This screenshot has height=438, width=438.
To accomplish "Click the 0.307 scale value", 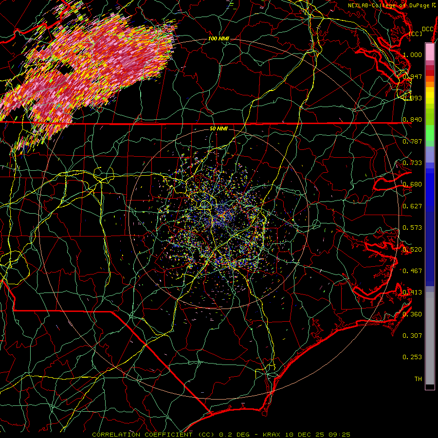I will (x=412, y=336).
